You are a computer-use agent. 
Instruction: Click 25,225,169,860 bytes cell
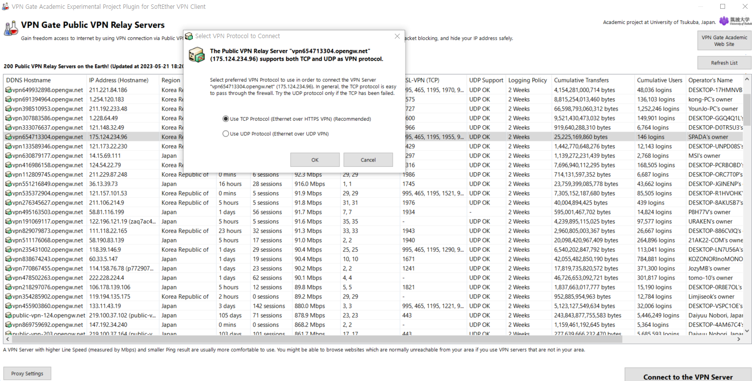[x=581, y=137]
